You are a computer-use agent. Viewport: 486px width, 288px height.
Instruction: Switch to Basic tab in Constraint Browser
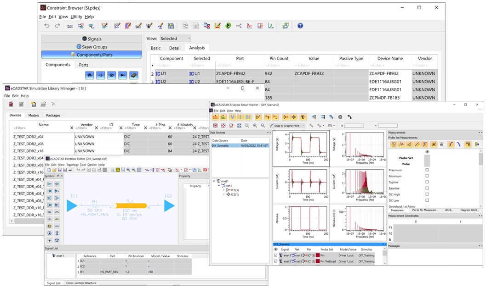click(x=155, y=48)
